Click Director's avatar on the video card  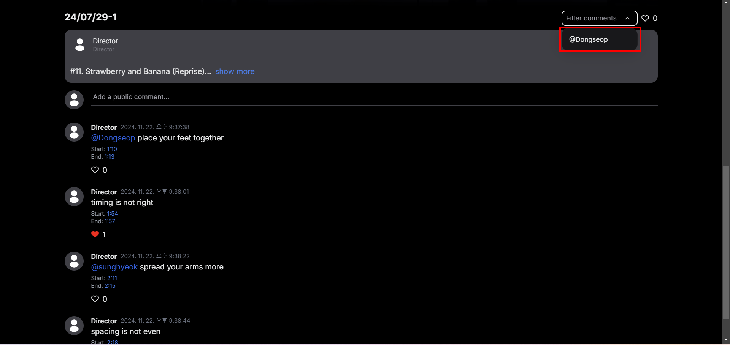(79, 44)
